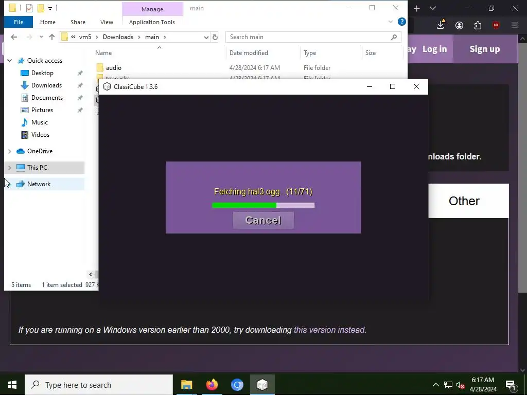Open the uBlock Origin extension icon
Screen dimensions: 527x395
click(496, 25)
